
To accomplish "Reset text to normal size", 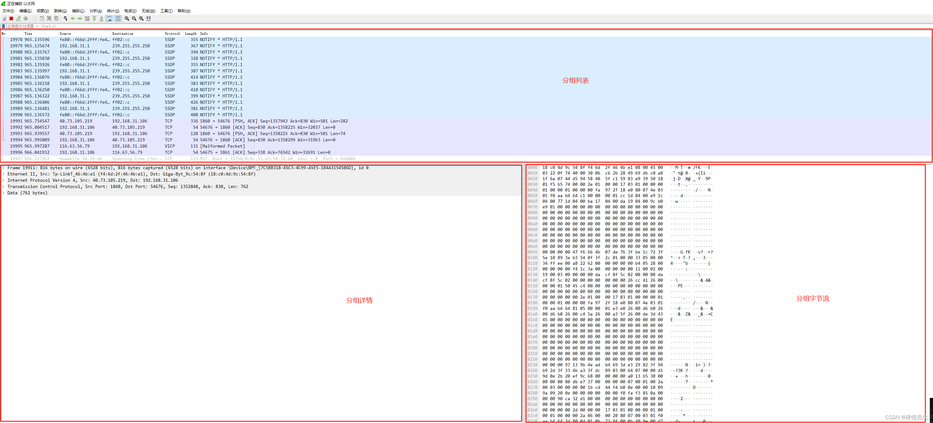I will click(x=142, y=18).
